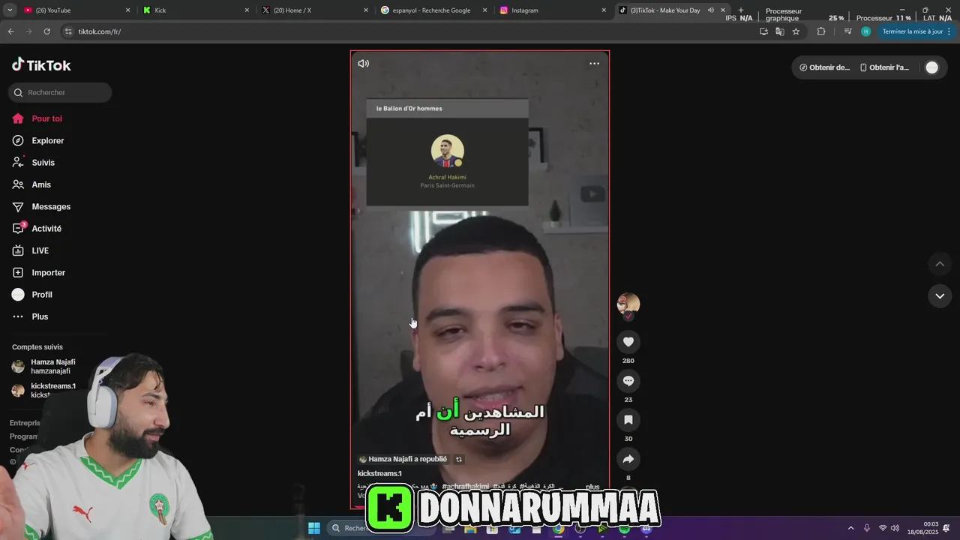Click Obtenir des pièces button
960x540 pixels.
click(x=824, y=67)
